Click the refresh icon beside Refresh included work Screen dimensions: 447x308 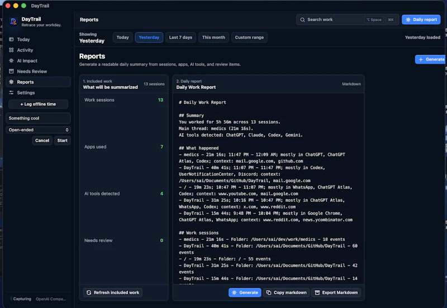coord(89,292)
